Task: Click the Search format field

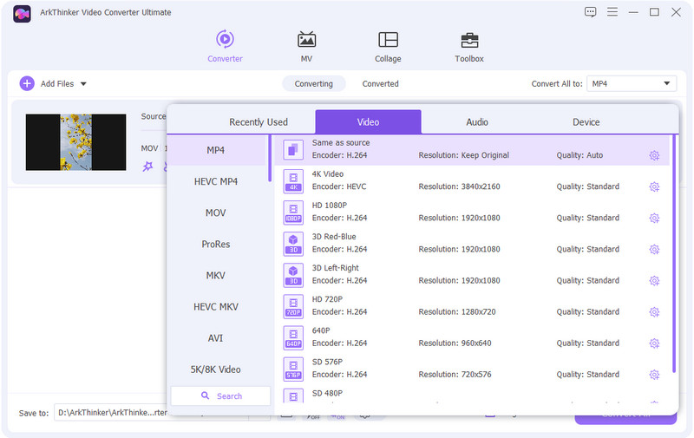Action: click(221, 396)
